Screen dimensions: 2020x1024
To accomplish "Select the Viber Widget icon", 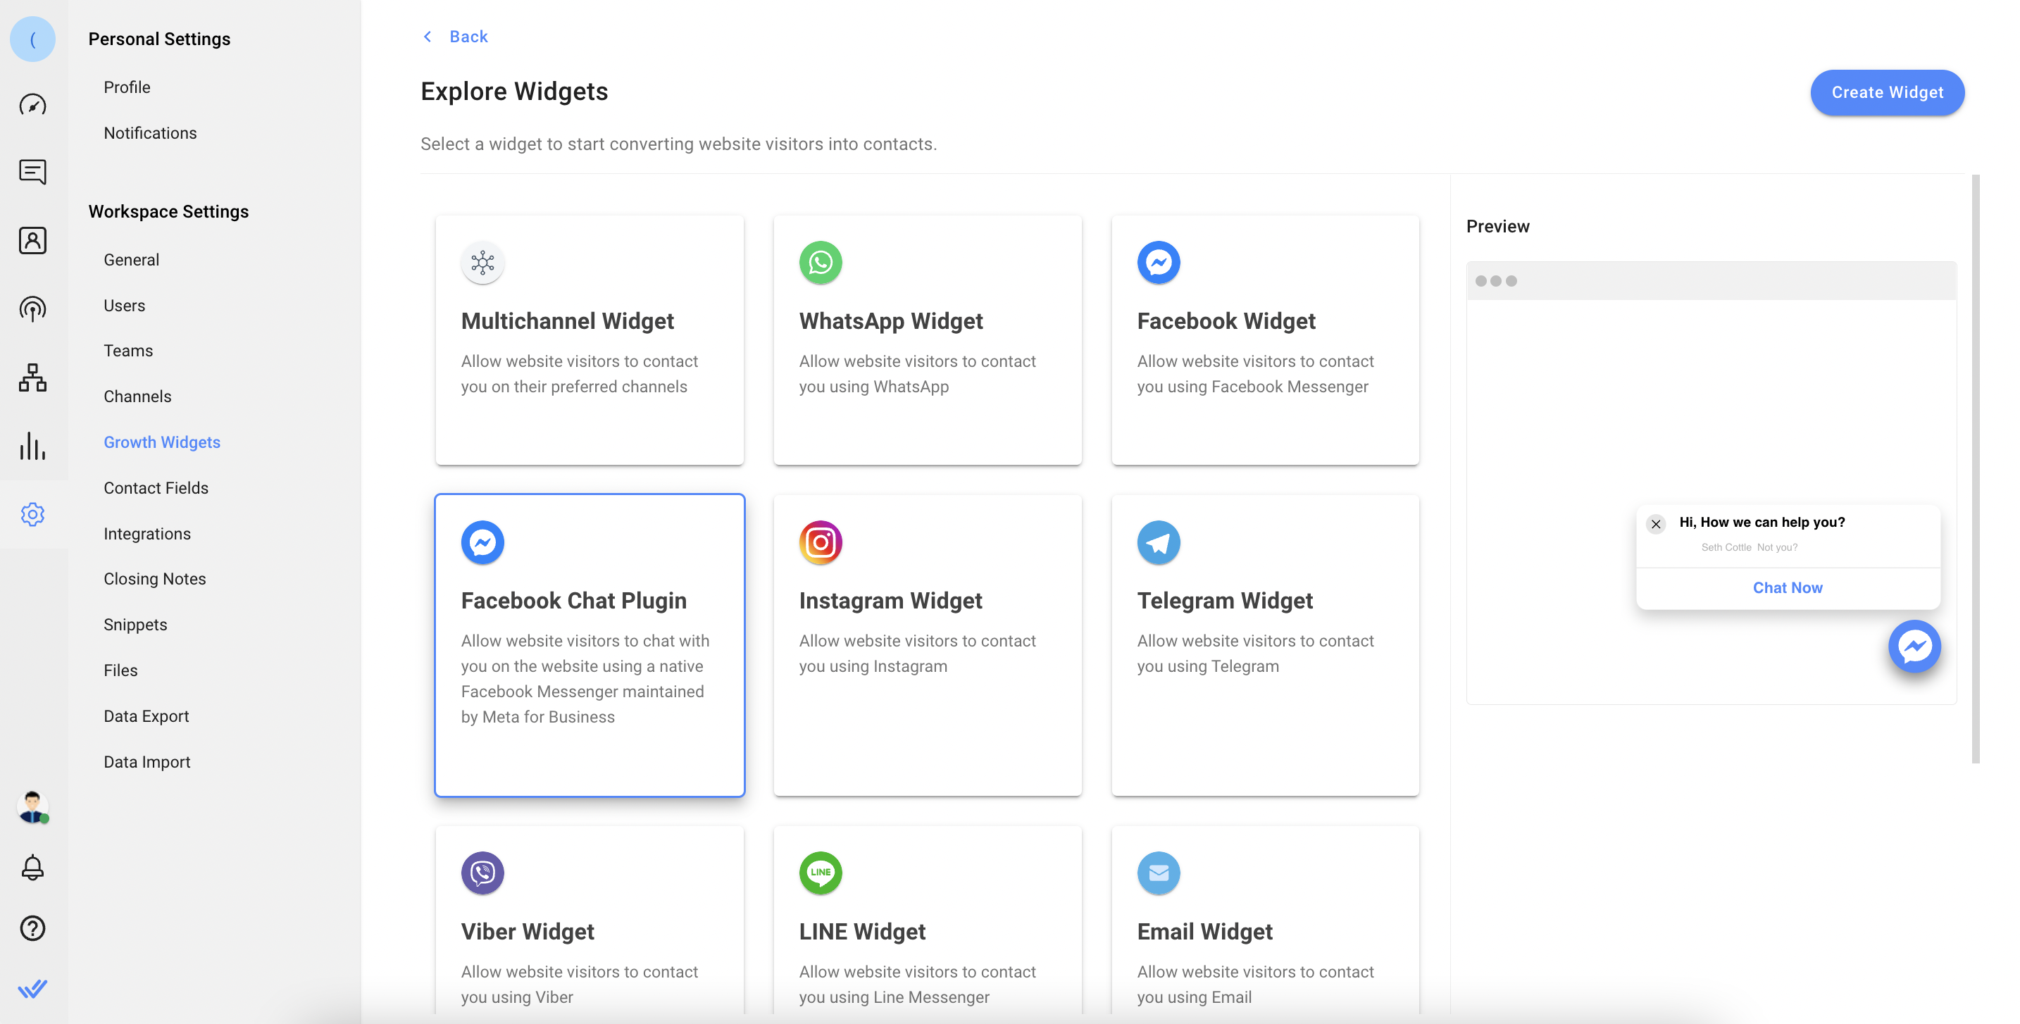I will pyautogui.click(x=482, y=873).
